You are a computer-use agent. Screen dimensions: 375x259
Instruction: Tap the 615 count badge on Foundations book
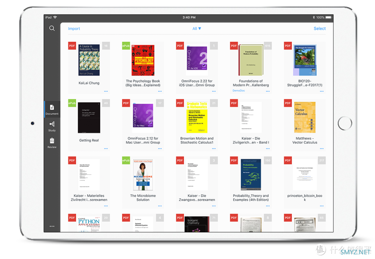pos(267,46)
